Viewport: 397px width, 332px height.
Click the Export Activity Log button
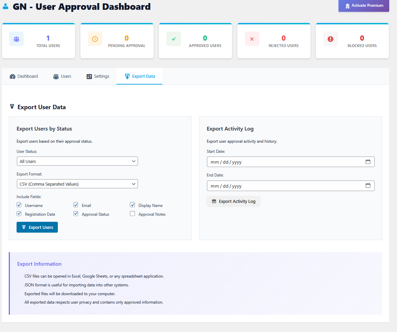pos(233,201)
